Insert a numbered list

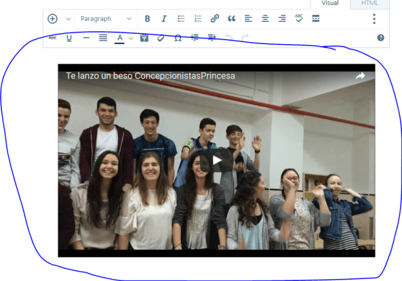point(198,19)
